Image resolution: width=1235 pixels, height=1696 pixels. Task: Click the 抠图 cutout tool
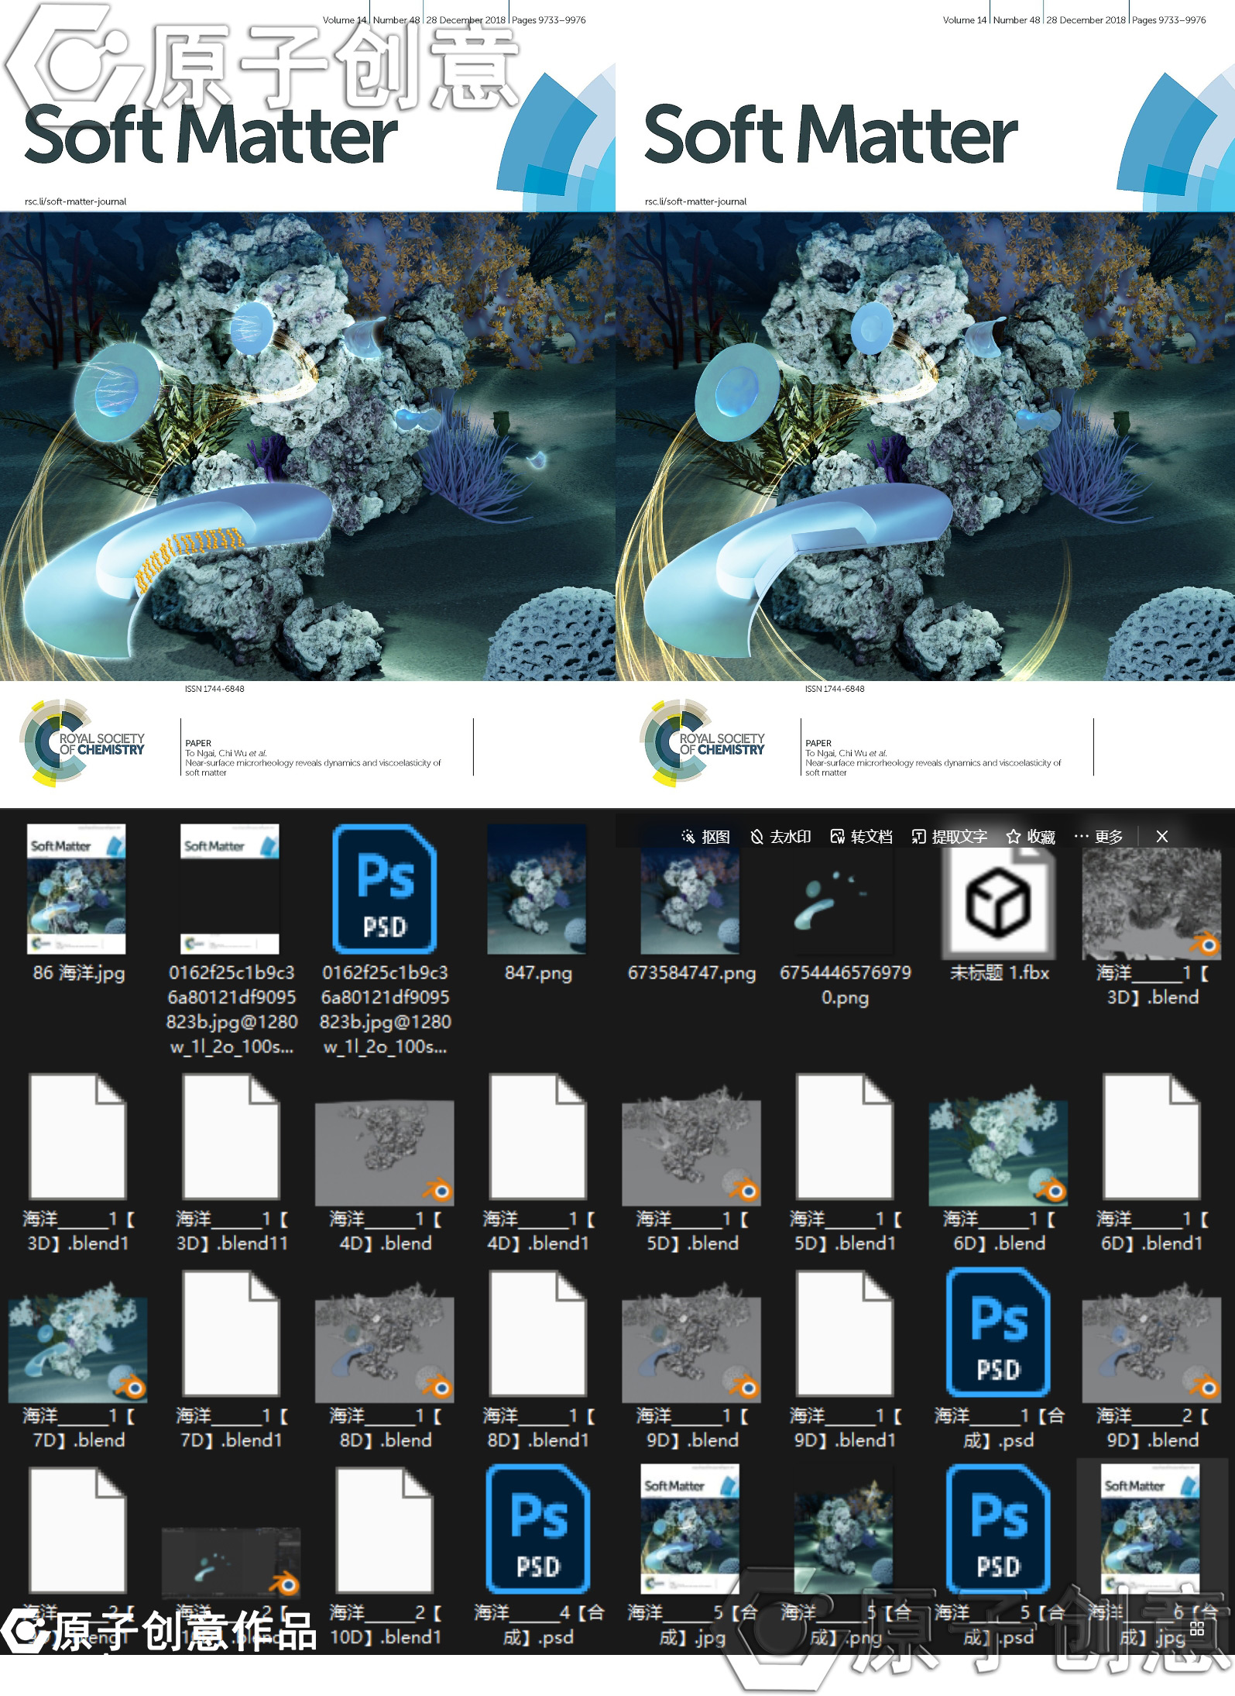(x=705, y=837)
